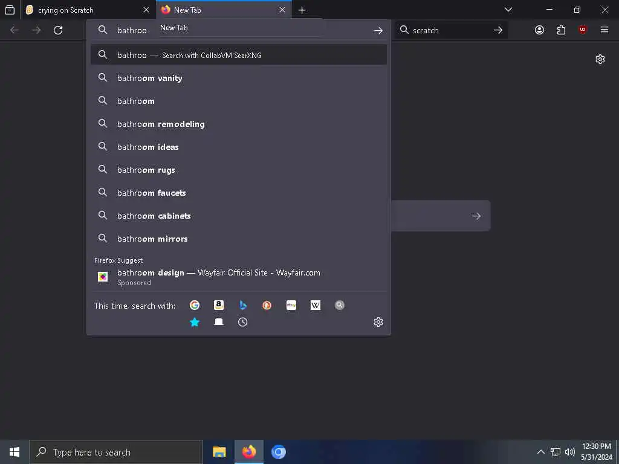
Task: Open Firefox View icon in tab bar
Action: (10, 10)
